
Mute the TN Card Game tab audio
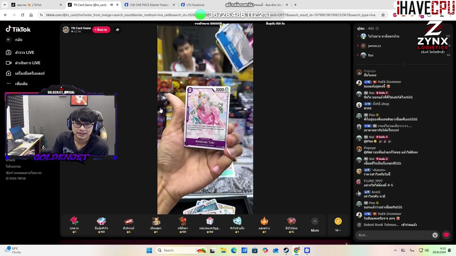[x=112, y=5]
